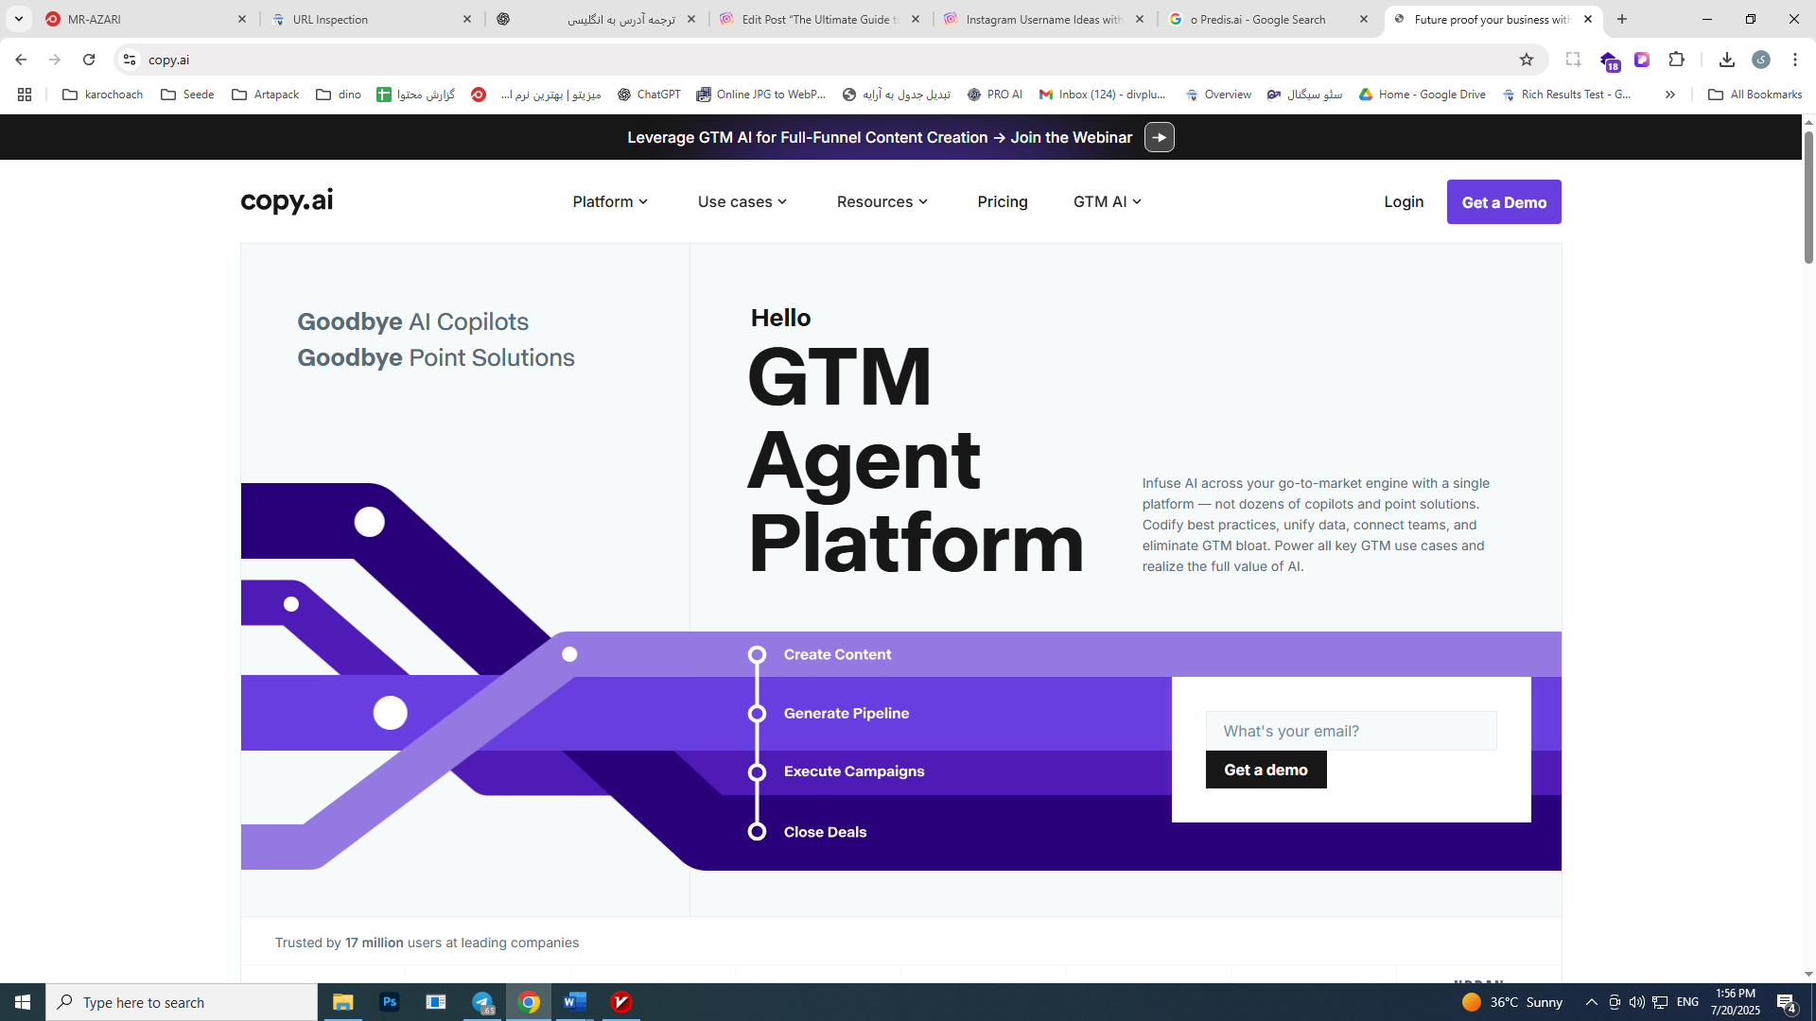
Task: Go back to previous page
Action: tap(21, 60)
